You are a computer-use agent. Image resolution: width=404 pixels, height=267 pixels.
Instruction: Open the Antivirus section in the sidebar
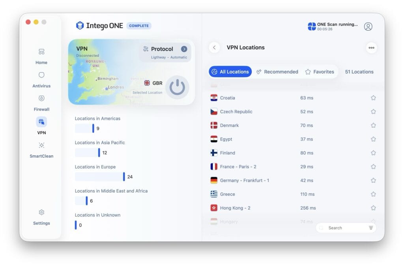41,78
